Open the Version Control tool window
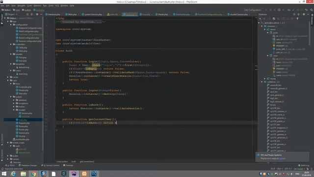Viewport: 314px width, 177px height. coord(50,165)
